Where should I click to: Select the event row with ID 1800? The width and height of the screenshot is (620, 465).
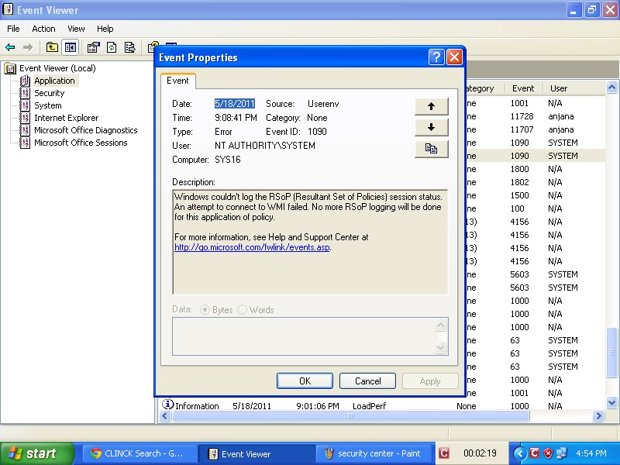536,169
